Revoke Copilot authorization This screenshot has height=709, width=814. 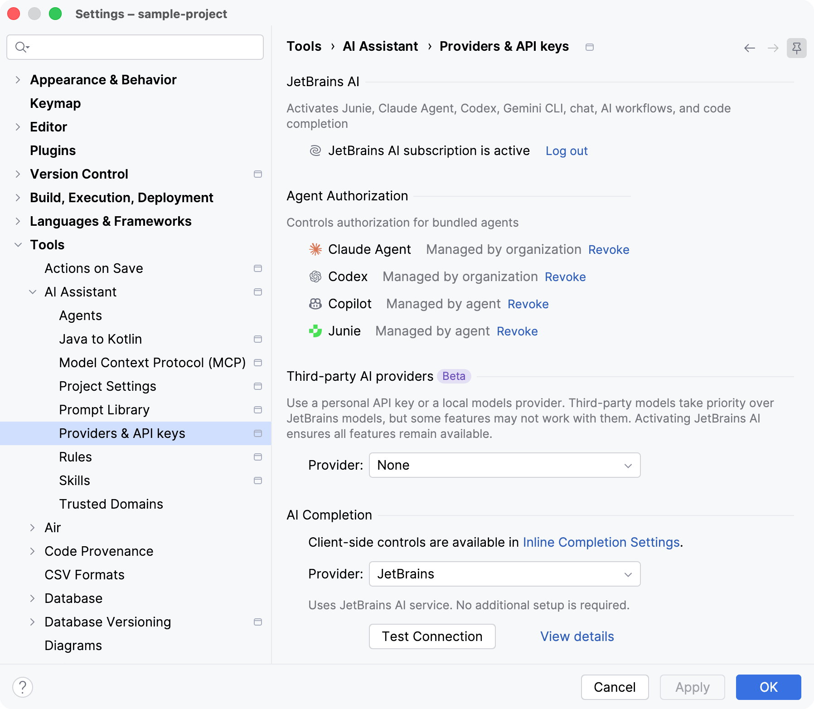coord(528,304)
